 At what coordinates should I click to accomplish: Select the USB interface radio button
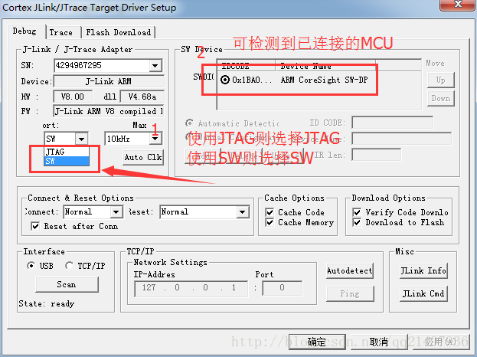[x=31, y=266]
